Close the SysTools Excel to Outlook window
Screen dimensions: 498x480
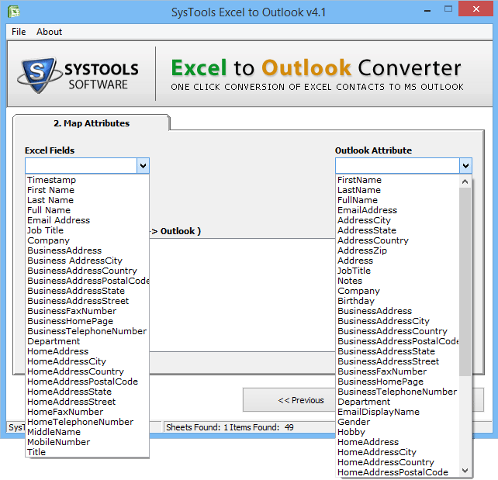click(x=476, y=9)
